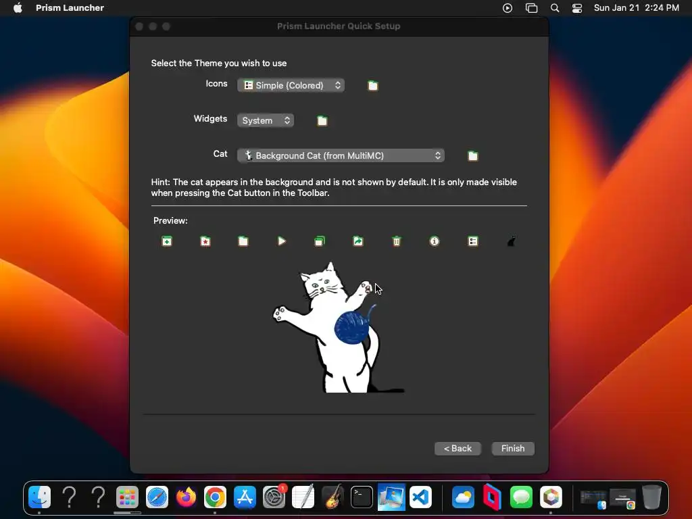Screen dimensions: 692x519
Task: Click the settings list preview icon
Action: coord(472,241)
